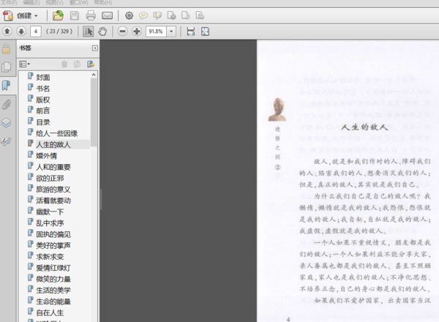Activate the Hand pan tool
439x322 pixels.
click(x=102, y=31)
